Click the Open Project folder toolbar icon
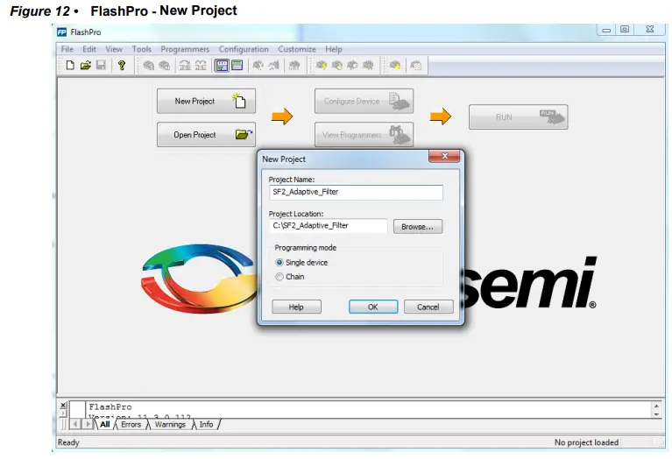The image size is (672, 459). tap(86, 65)
